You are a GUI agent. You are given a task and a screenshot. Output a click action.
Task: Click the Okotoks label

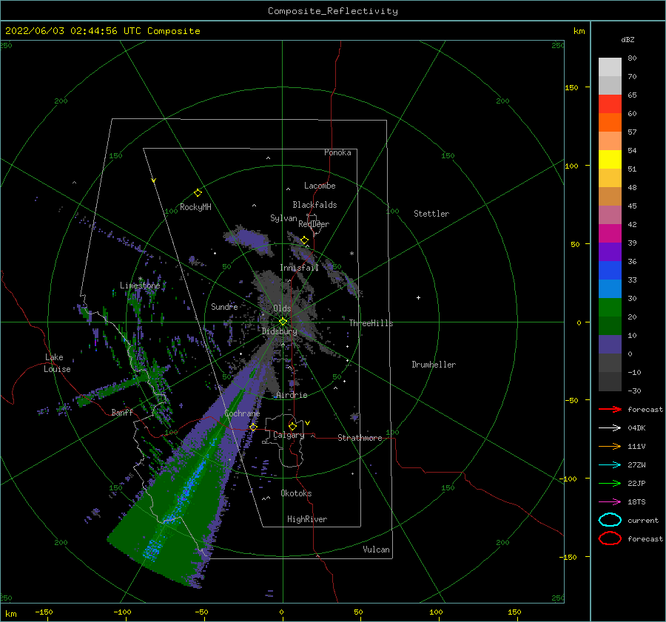click(x=296, y=493)
